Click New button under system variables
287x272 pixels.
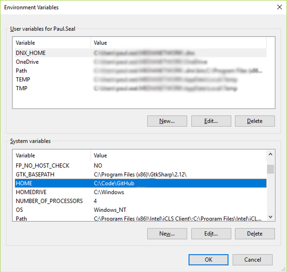(x=167, y=233)
